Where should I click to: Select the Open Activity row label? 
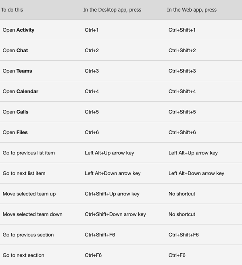pos(19,30)
